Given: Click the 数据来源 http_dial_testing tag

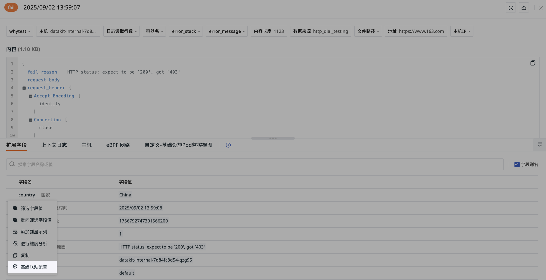Looking at the screenshot, I should coord(320,31).
